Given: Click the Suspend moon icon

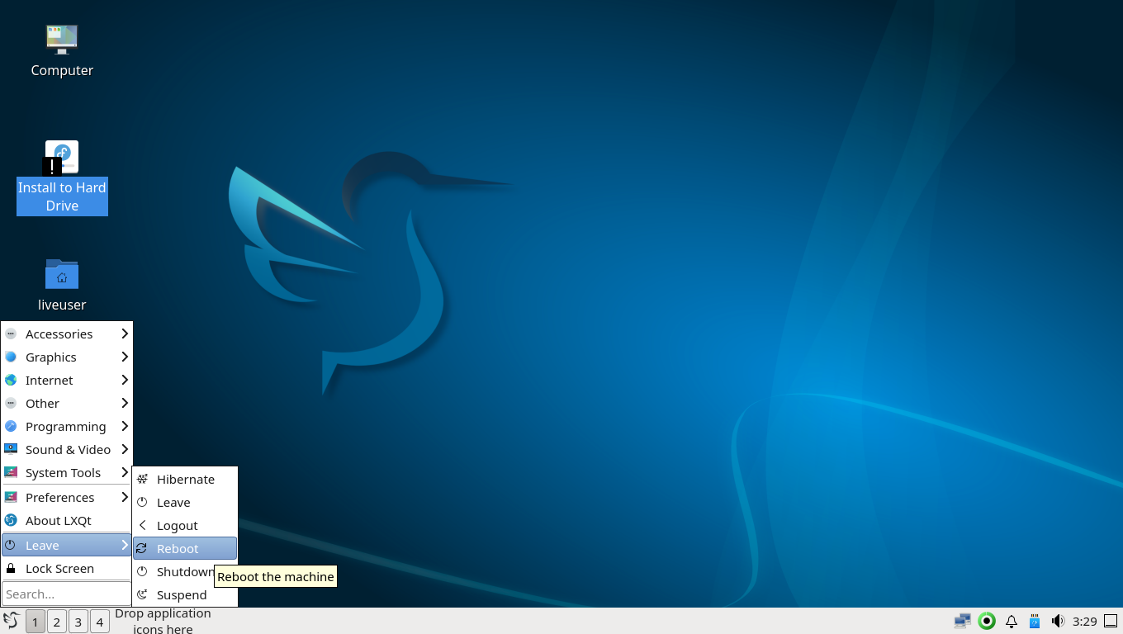Looking at the screenshot, I should [x=142, y=595].
